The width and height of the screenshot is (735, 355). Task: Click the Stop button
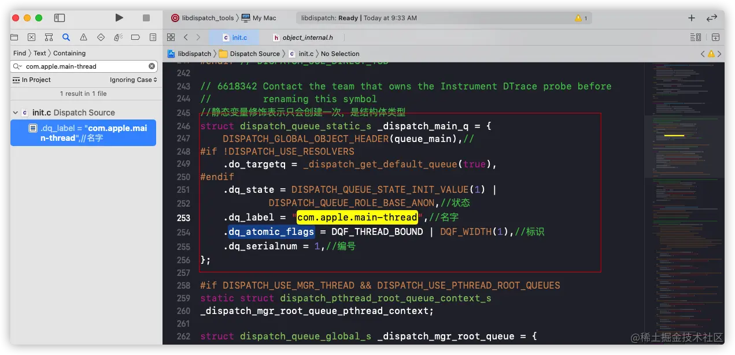(x=146, y=18)
